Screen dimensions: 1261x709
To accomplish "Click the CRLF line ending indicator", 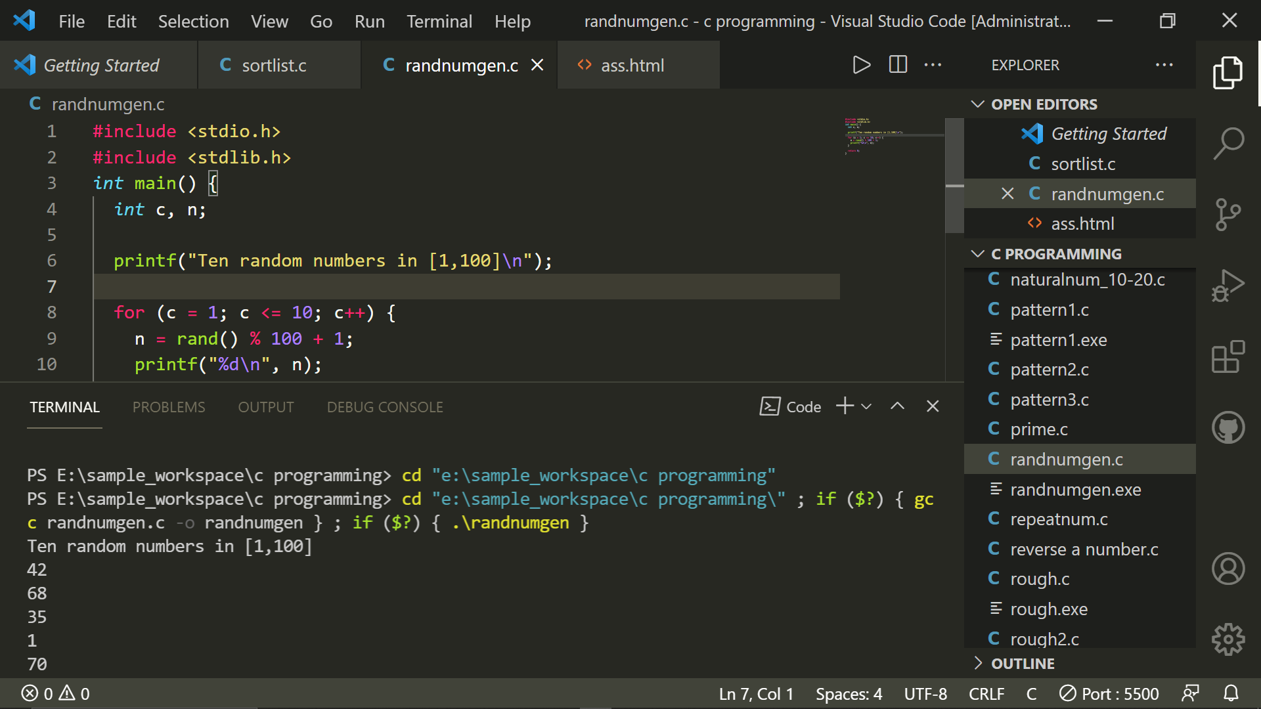I will coord(986,694).
